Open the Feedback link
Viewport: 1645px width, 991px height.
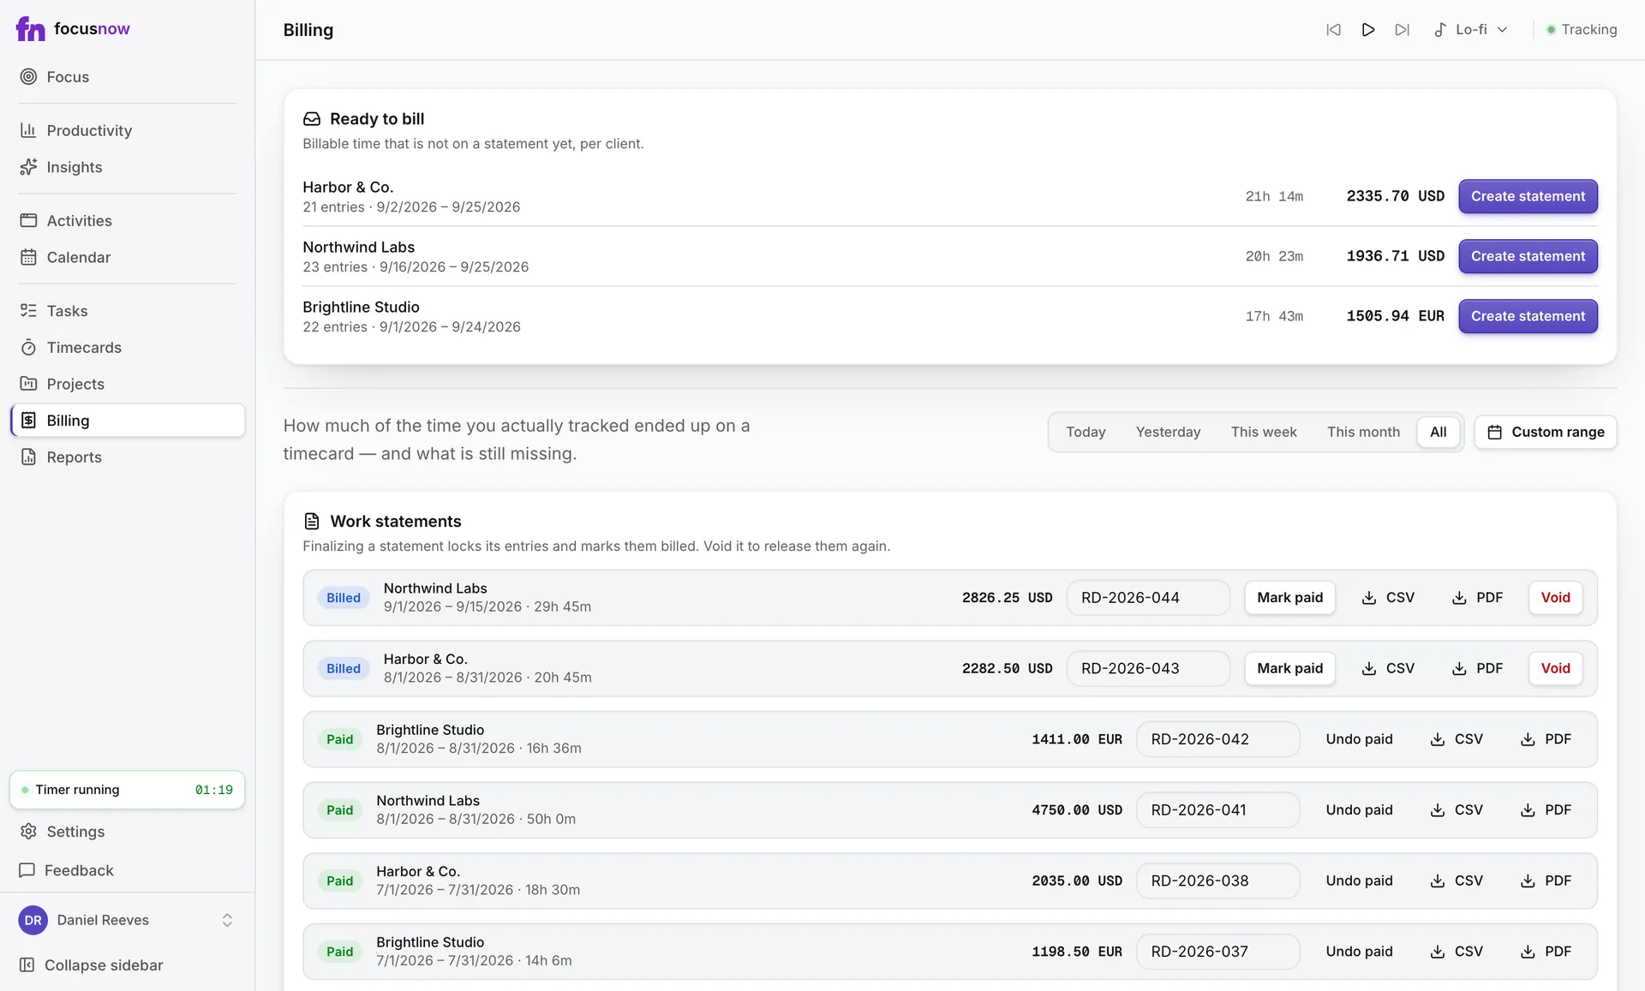[128, 870]
